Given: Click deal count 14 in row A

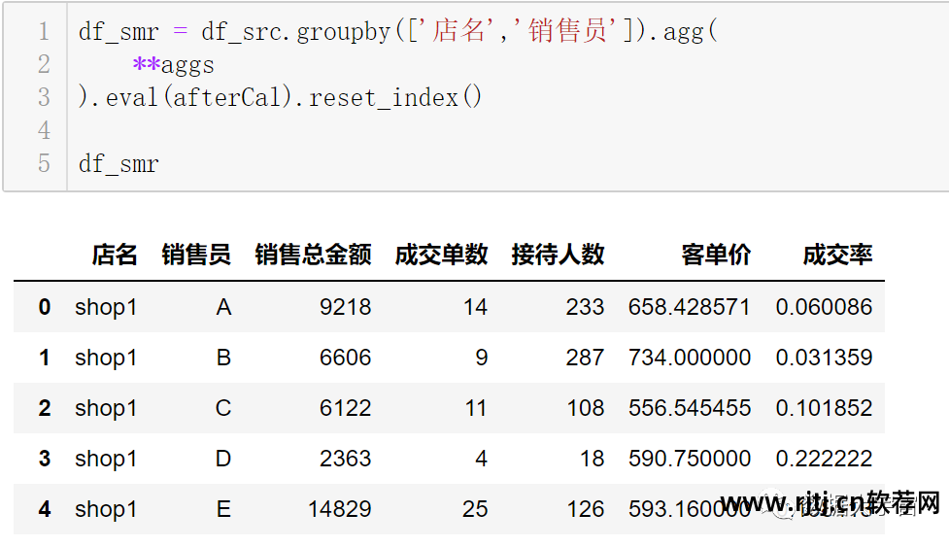Looking at the screenshot, I should pos(475,307).
